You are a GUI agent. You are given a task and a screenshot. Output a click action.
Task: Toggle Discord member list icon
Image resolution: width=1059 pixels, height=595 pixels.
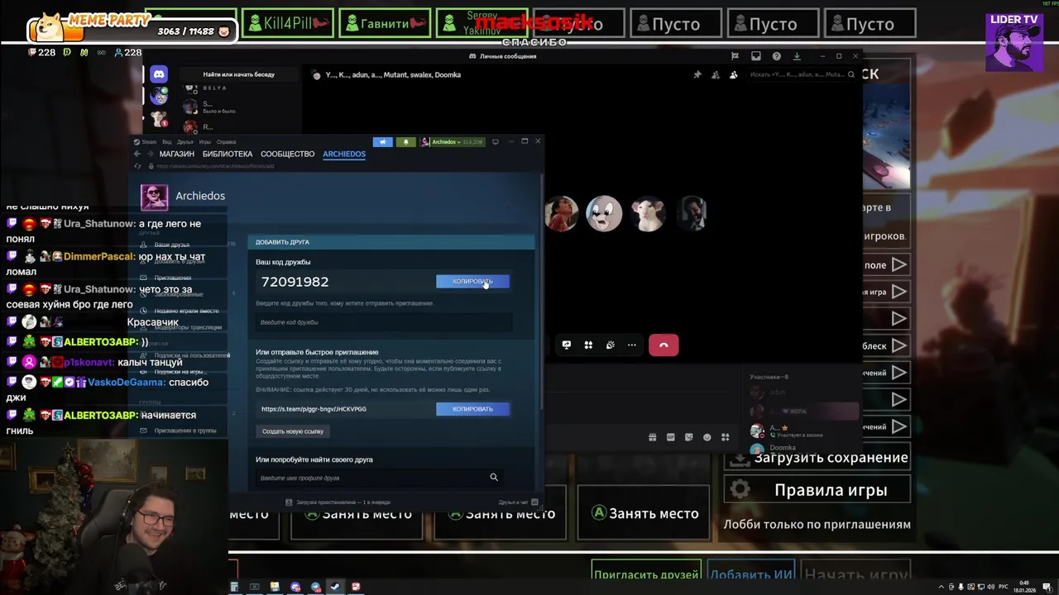(x=734, y=74)
